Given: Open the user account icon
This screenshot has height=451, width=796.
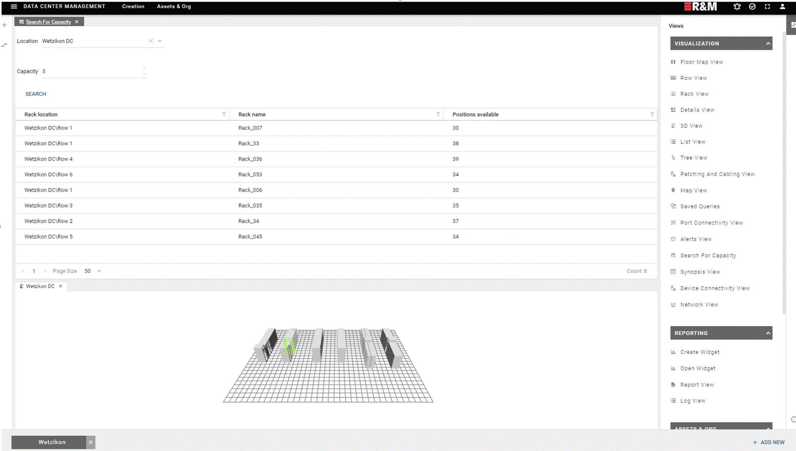Looking at the screenshot, I should [x=782, y=6].
